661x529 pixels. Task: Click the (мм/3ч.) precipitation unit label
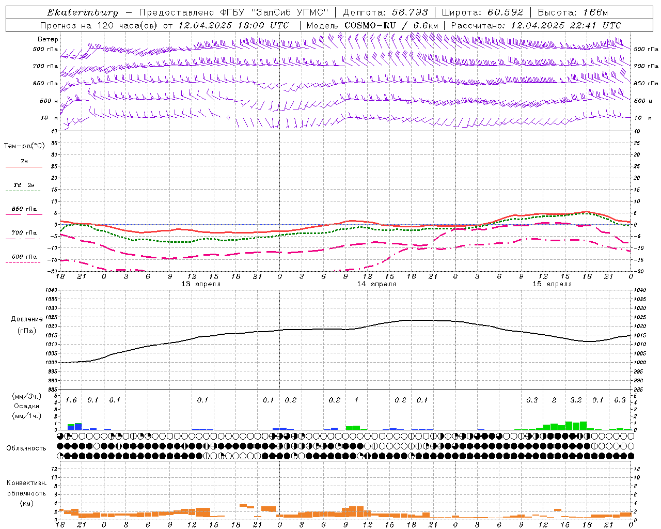(x=27, y=397)
